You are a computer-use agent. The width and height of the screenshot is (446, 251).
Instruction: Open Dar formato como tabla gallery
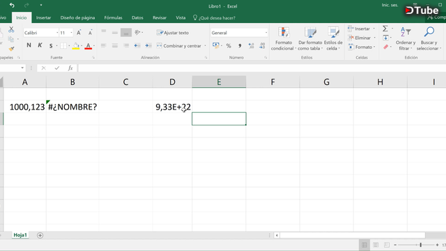(310, 39)
